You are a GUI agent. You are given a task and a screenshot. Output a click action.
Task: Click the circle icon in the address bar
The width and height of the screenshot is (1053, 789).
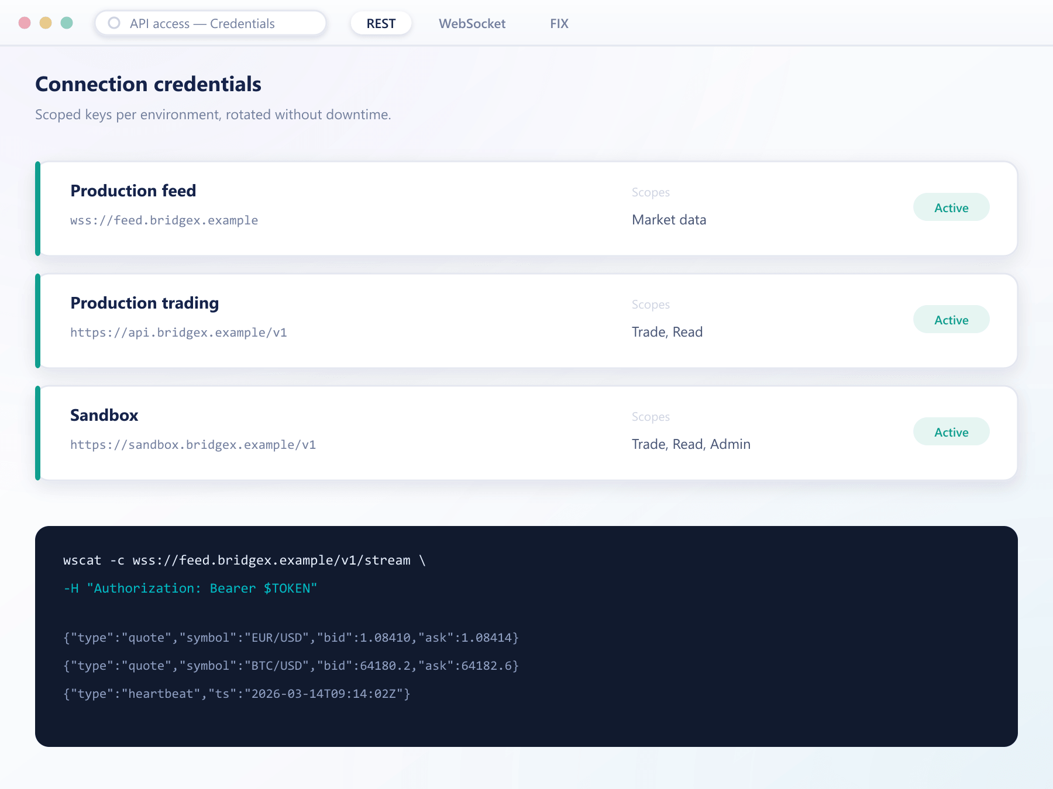(114, 23)
